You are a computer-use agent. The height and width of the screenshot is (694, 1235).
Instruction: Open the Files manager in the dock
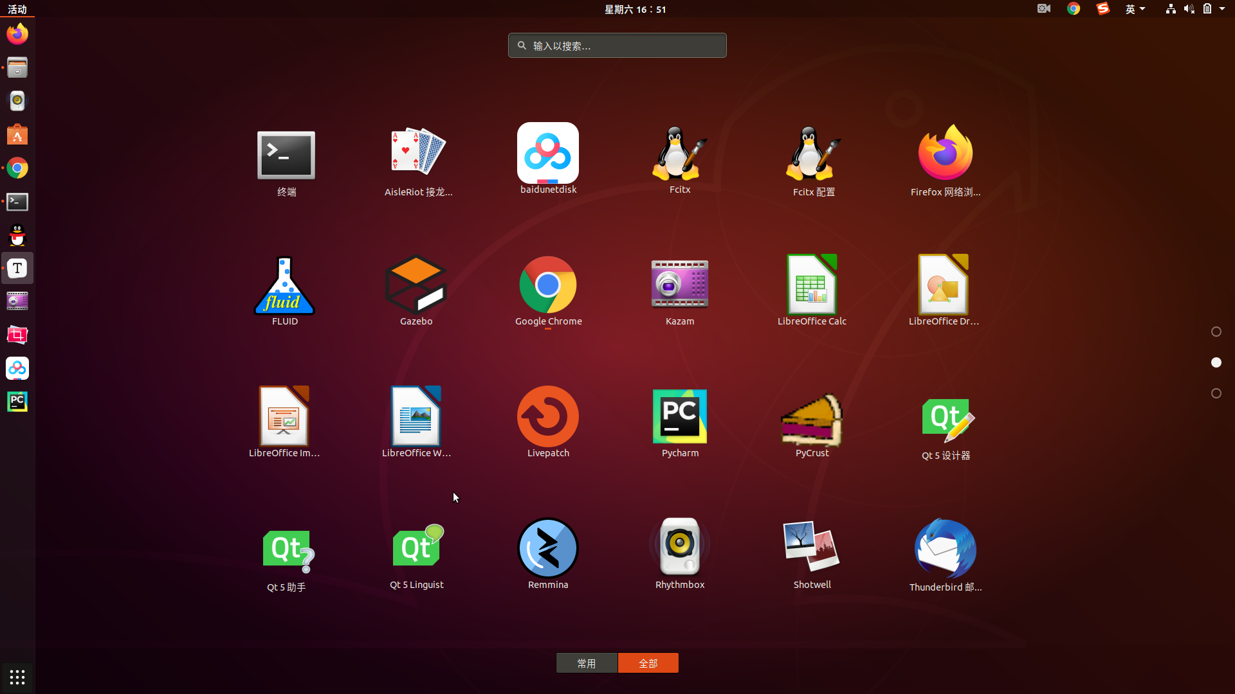(x=17, y=67)
